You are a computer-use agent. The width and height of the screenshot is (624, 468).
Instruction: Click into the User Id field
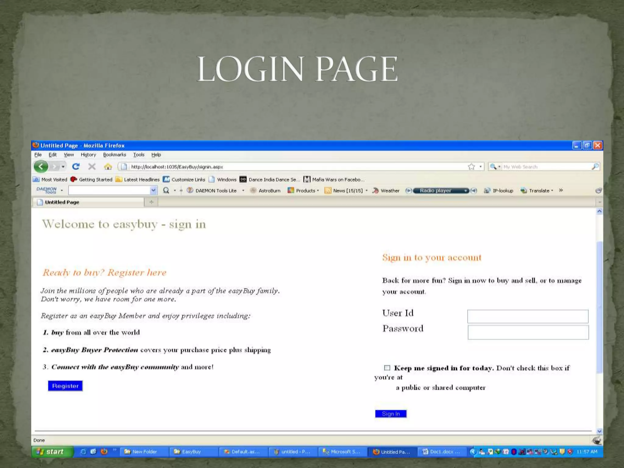528,317
